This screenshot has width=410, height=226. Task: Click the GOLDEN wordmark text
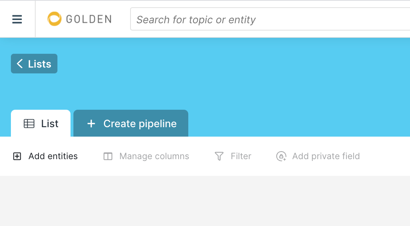pyautogui.click(x=89, y=19)
